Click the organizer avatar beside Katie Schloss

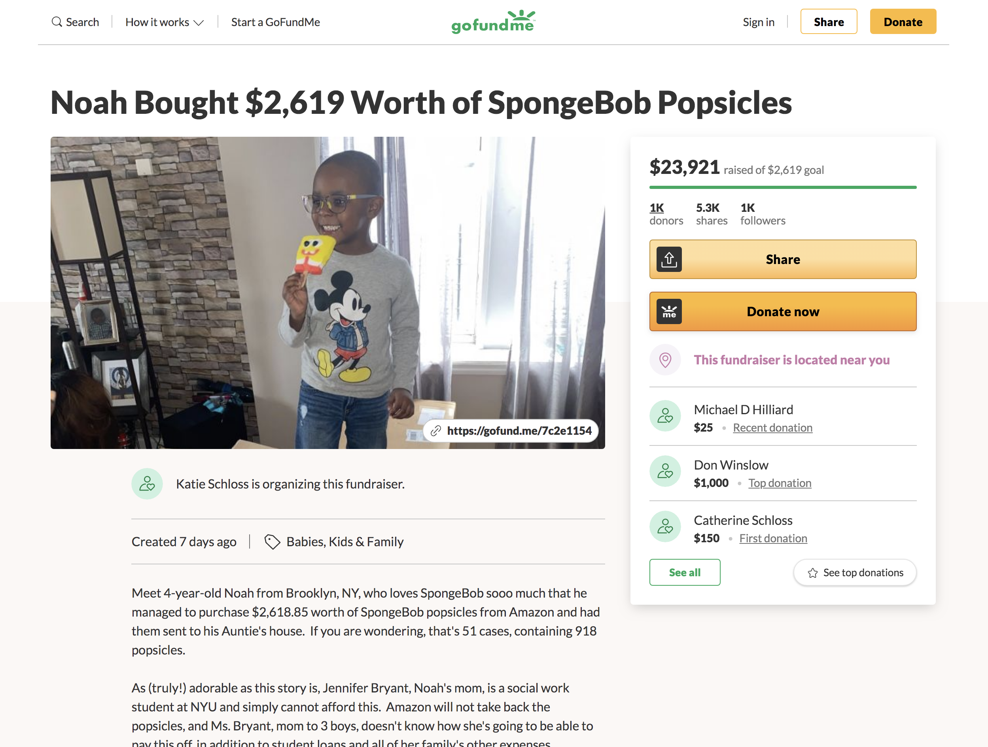pyautogui.click(x=147, y=484)
